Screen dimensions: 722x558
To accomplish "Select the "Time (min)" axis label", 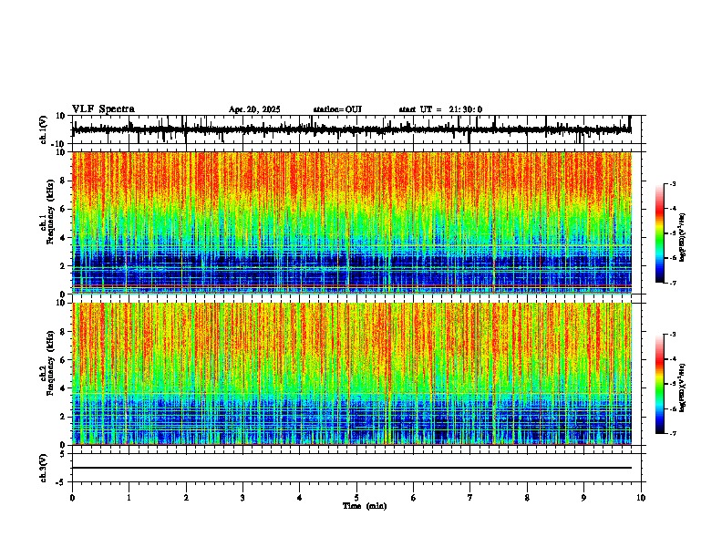I will coord(365,506).
